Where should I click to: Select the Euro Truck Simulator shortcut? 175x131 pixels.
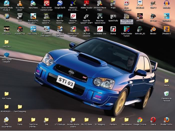pyautogui.click(x=60, y=29)
